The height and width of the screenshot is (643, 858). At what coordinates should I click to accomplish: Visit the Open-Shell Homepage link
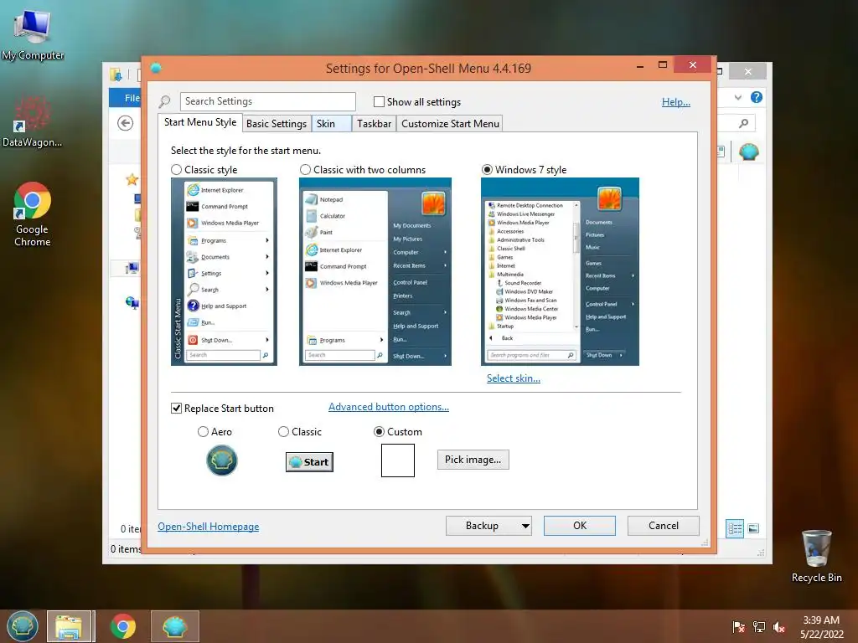[209, 527]
